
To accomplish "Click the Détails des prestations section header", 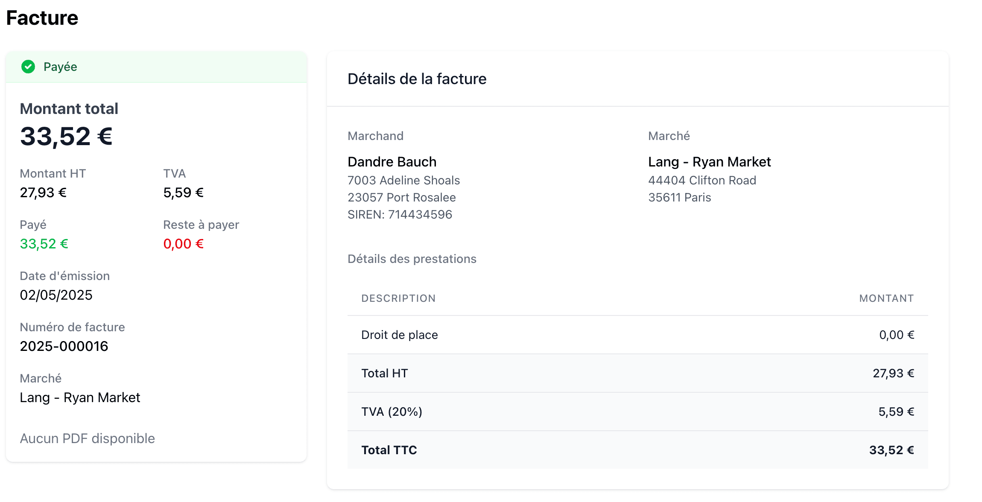I will pos(412,259).
